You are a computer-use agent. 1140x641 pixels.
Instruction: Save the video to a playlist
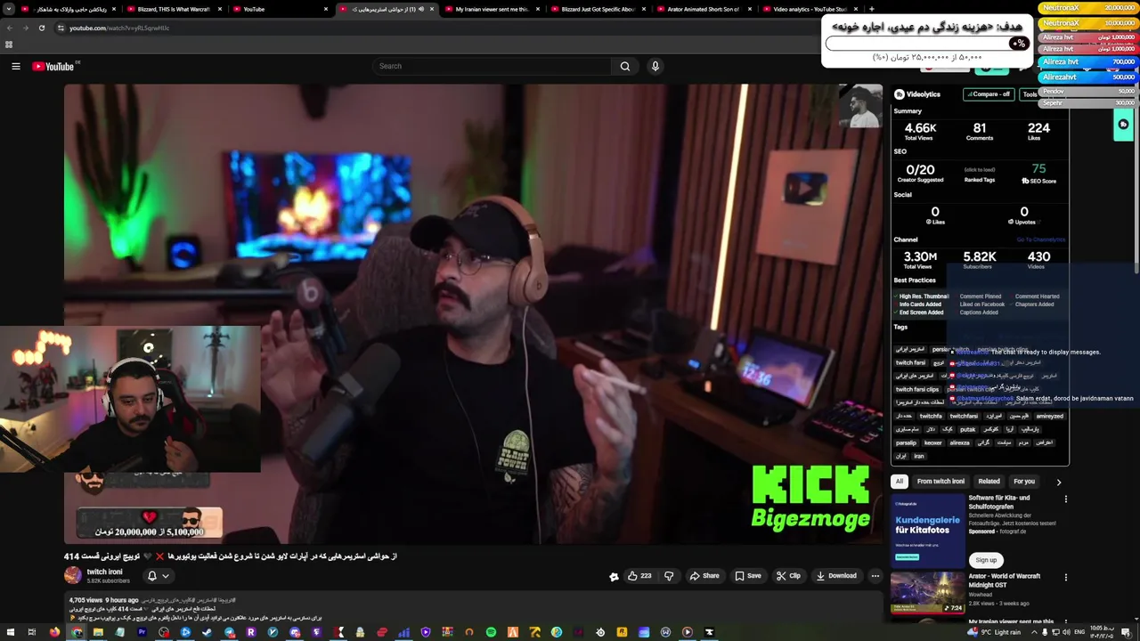[x=747, y=576]
